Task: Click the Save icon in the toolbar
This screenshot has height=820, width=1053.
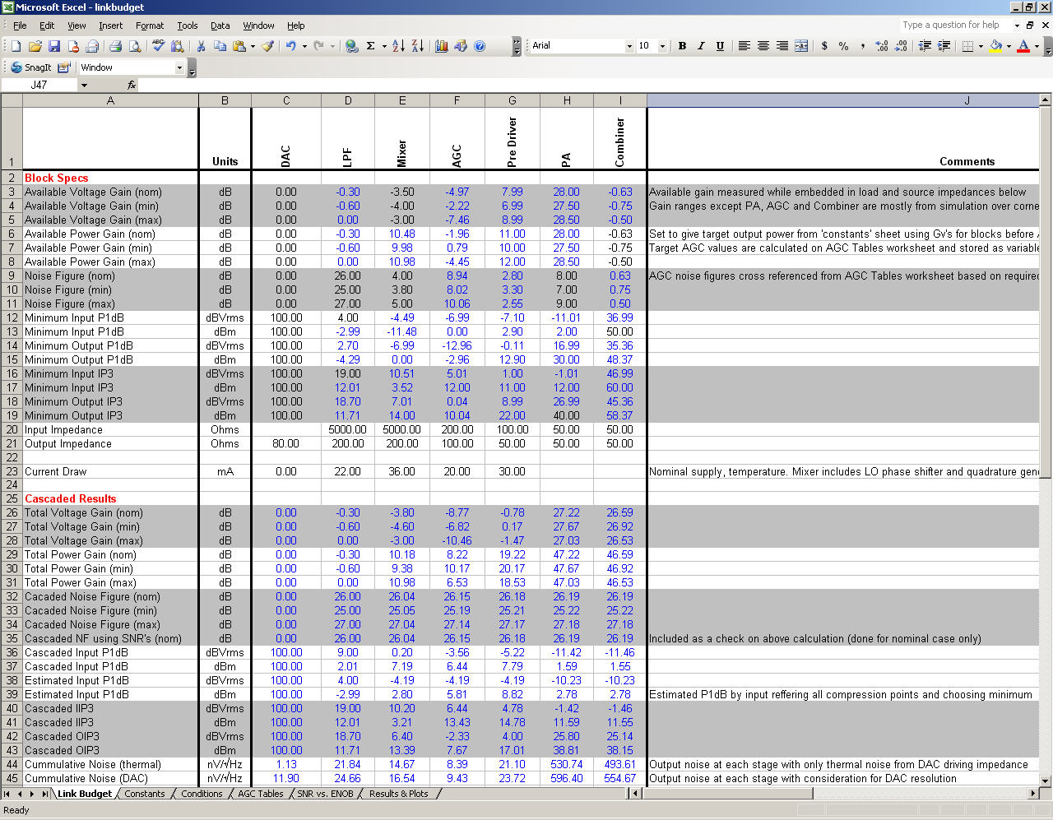Action: pos(54,46)
